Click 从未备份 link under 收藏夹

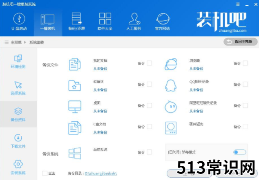tap(100, 90)
